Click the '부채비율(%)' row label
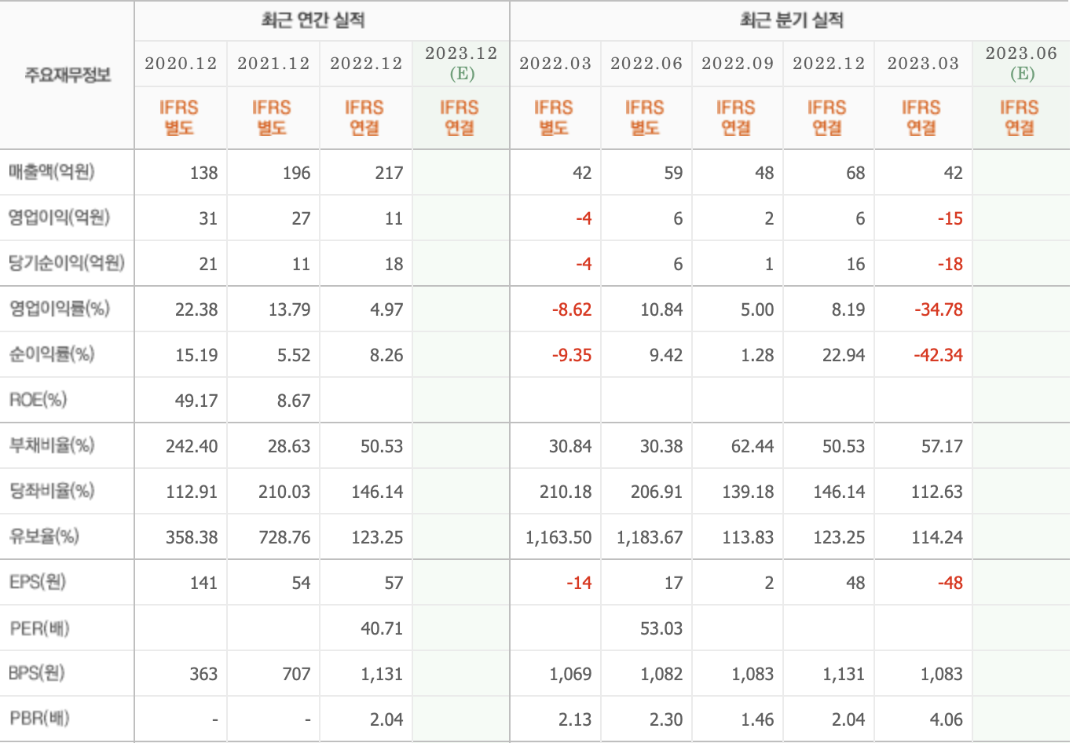Viewport: 1073px width, 743px height. pos(51,445)
